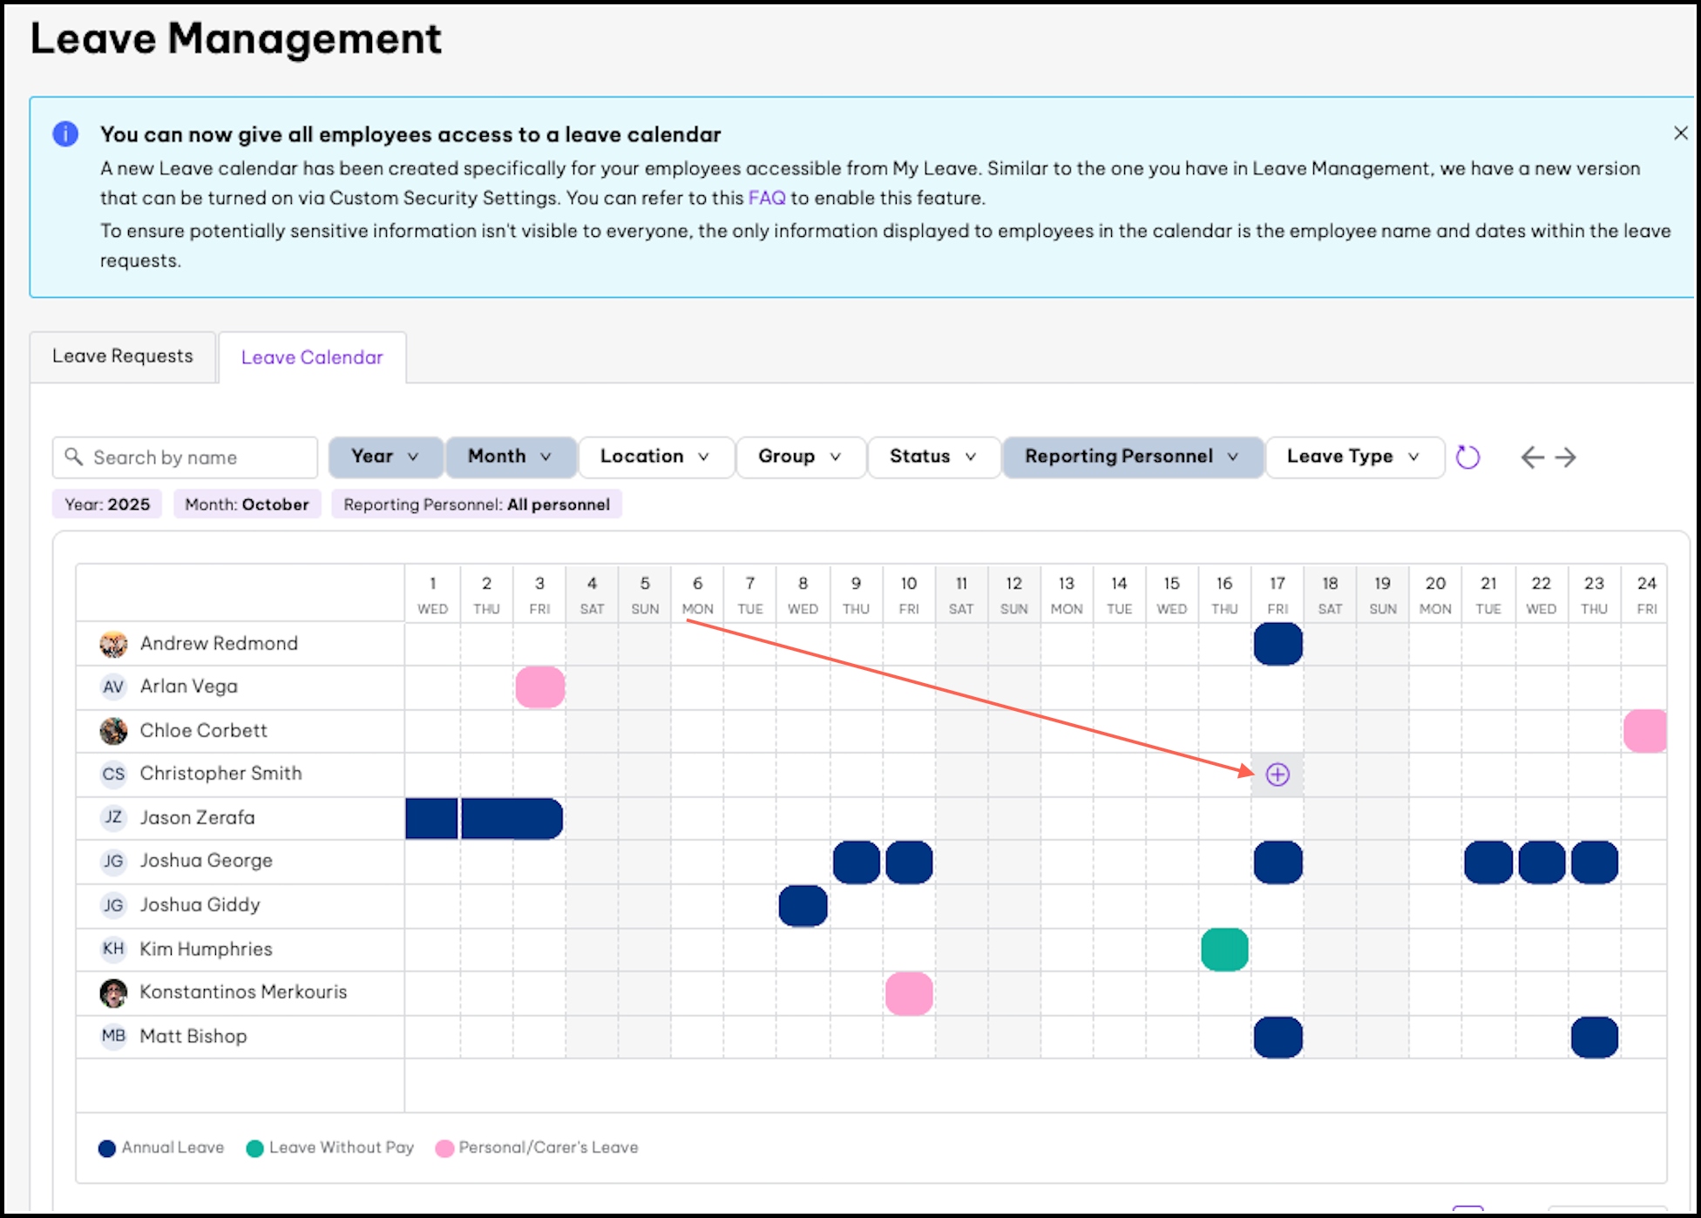Viewport: 1701px width, 1218px height.
Task: Dismiss the leave calendar info banner
Action: coord(1680,133)
